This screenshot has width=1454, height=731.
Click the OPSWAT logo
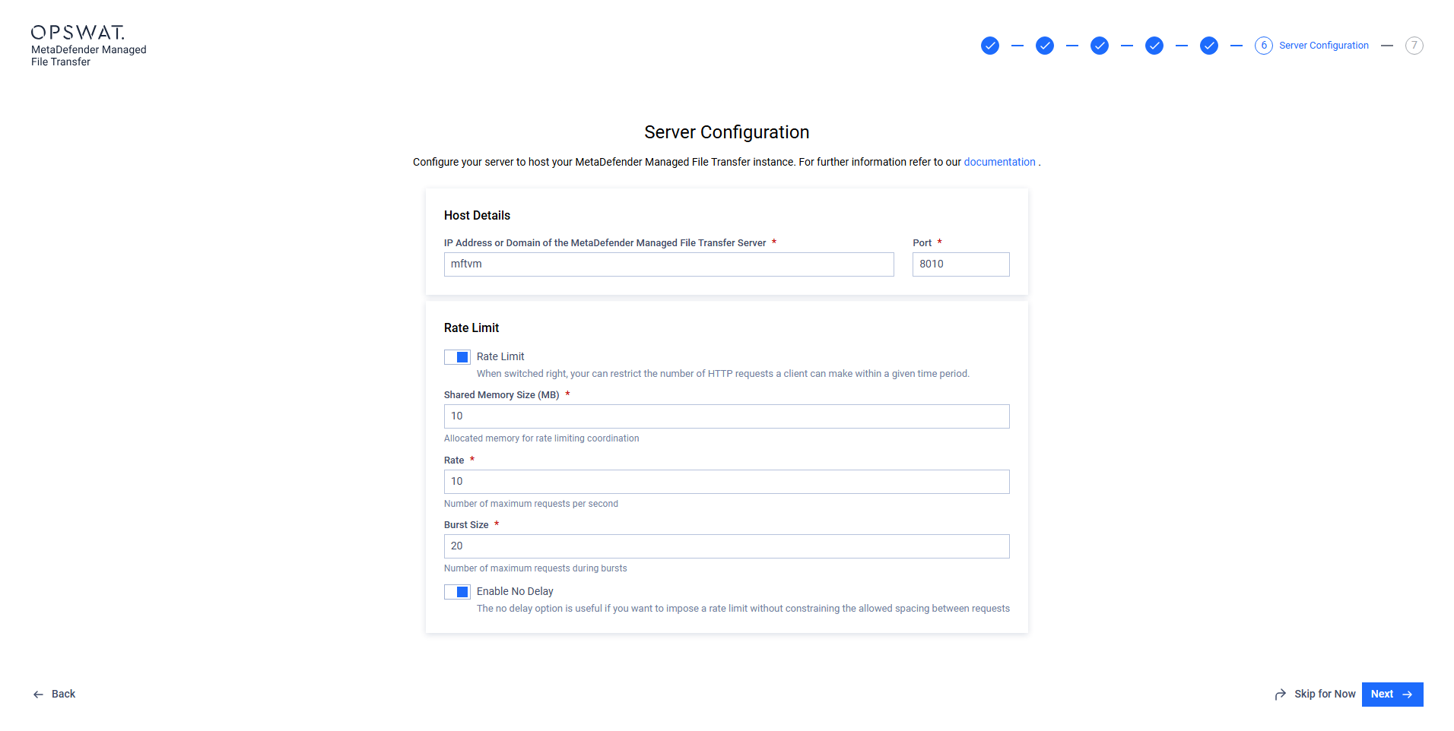[78, 32]
